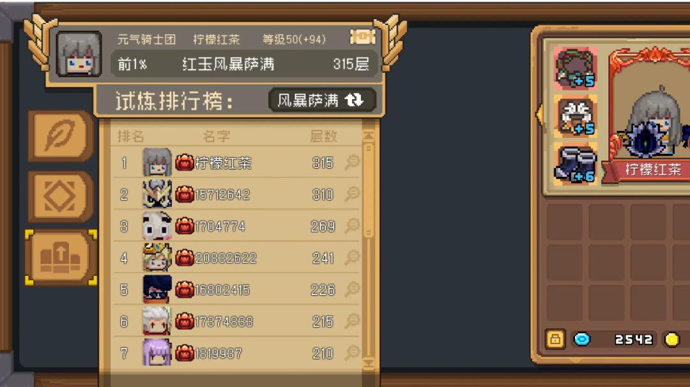
Task: Open own profile avatar in header
Action: tap(79, 54)
